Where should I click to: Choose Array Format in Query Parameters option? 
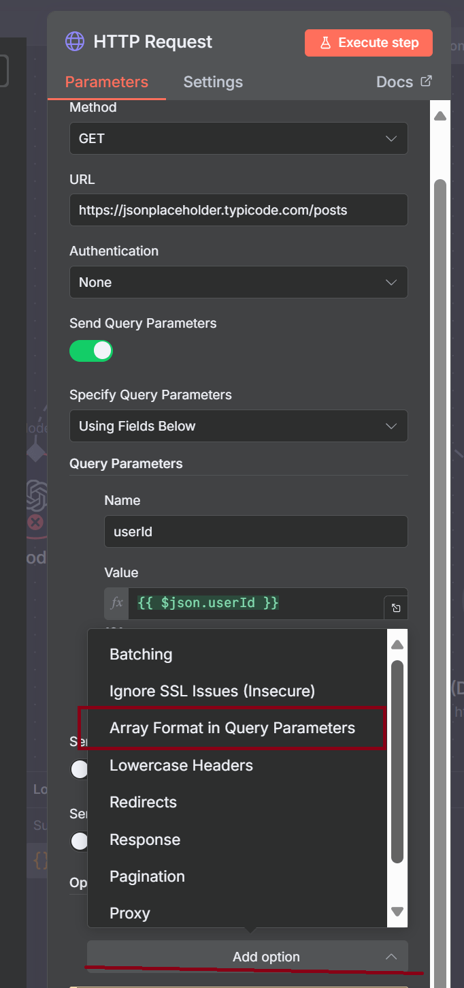click(232, 728)
